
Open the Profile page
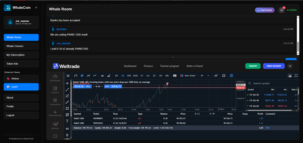[x=21, y=106]
